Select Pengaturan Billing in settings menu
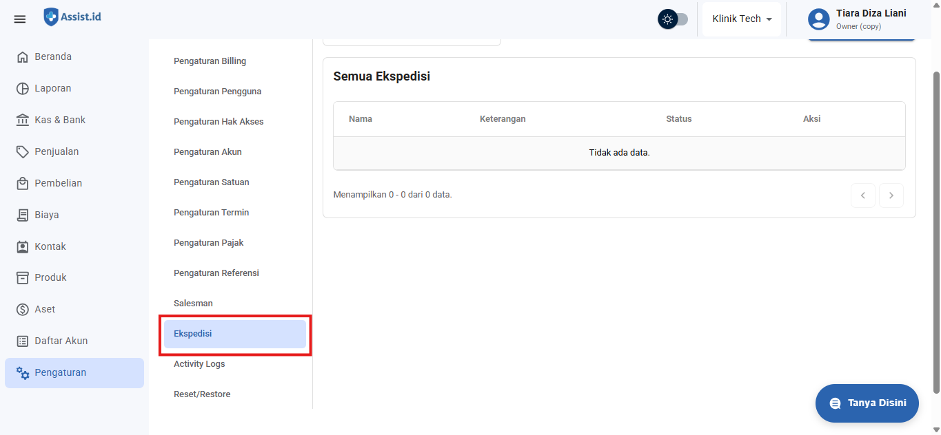 [x=210, y=61]
